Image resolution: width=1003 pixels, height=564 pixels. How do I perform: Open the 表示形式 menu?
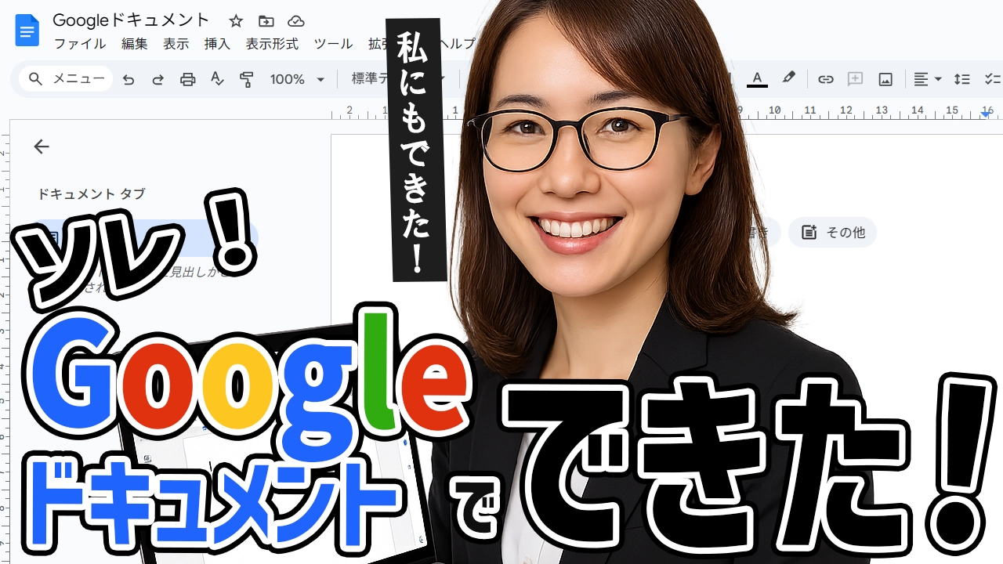[x=272, y=44]
